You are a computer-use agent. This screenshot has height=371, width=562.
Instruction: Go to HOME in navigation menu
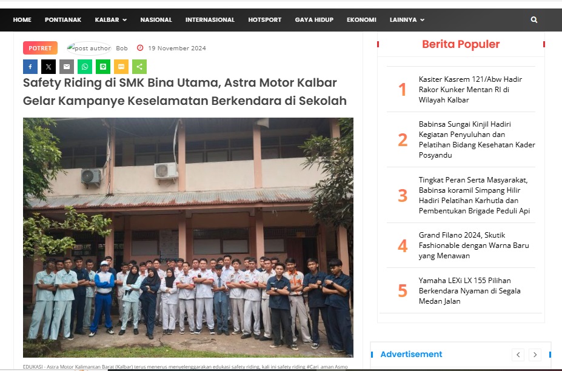point(22,20)
